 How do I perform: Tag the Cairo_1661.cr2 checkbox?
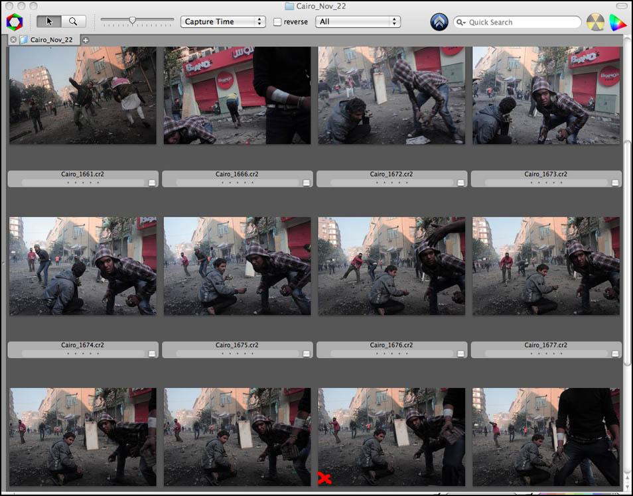point(152,183)
